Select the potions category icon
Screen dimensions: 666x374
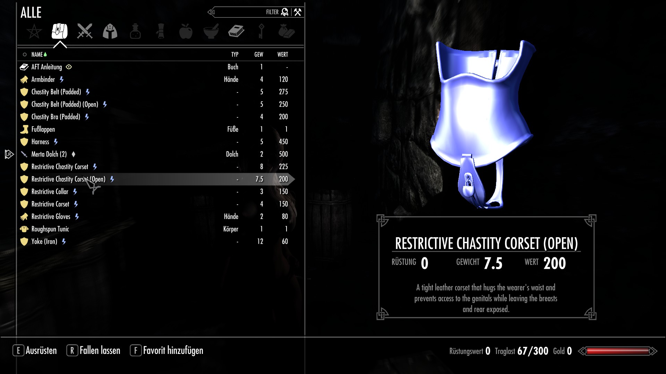(135, 31)
